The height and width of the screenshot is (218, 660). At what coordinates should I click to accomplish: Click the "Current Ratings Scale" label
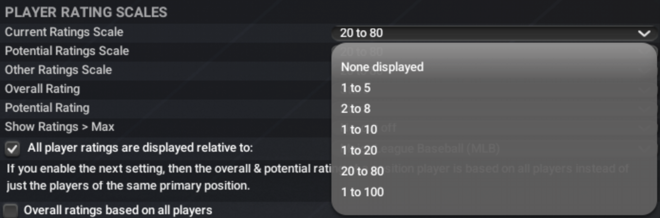pos(64,32)
